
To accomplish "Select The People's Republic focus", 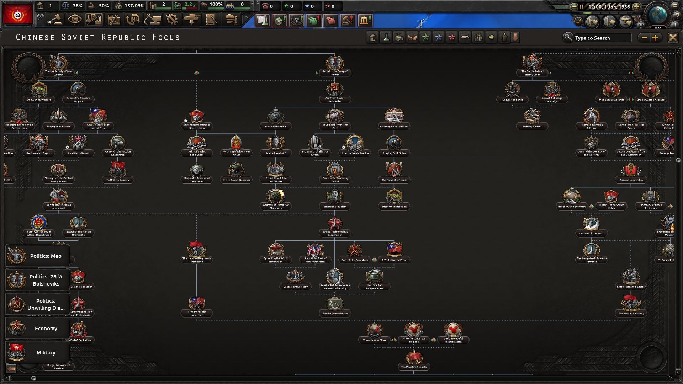I will [x=413, y=360].
